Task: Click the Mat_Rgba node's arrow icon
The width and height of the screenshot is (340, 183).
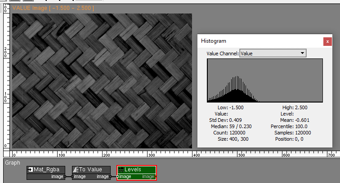Action: coord(30,170)
